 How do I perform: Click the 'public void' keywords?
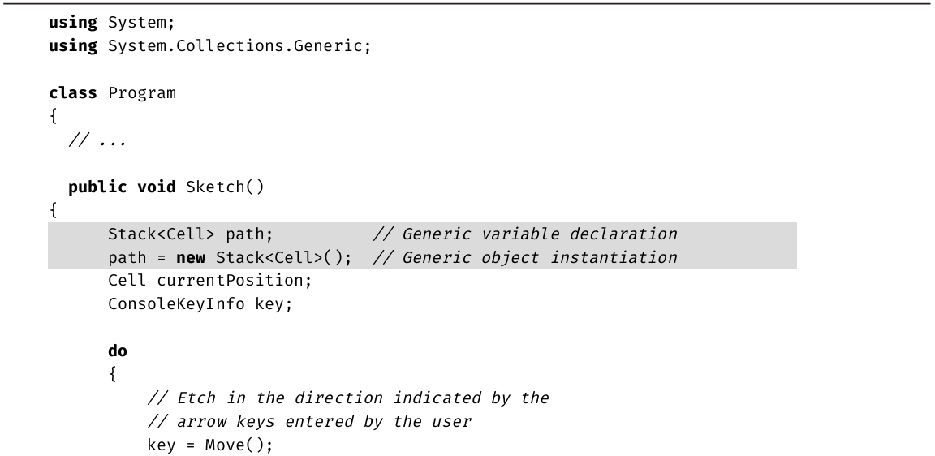(122, 187)
